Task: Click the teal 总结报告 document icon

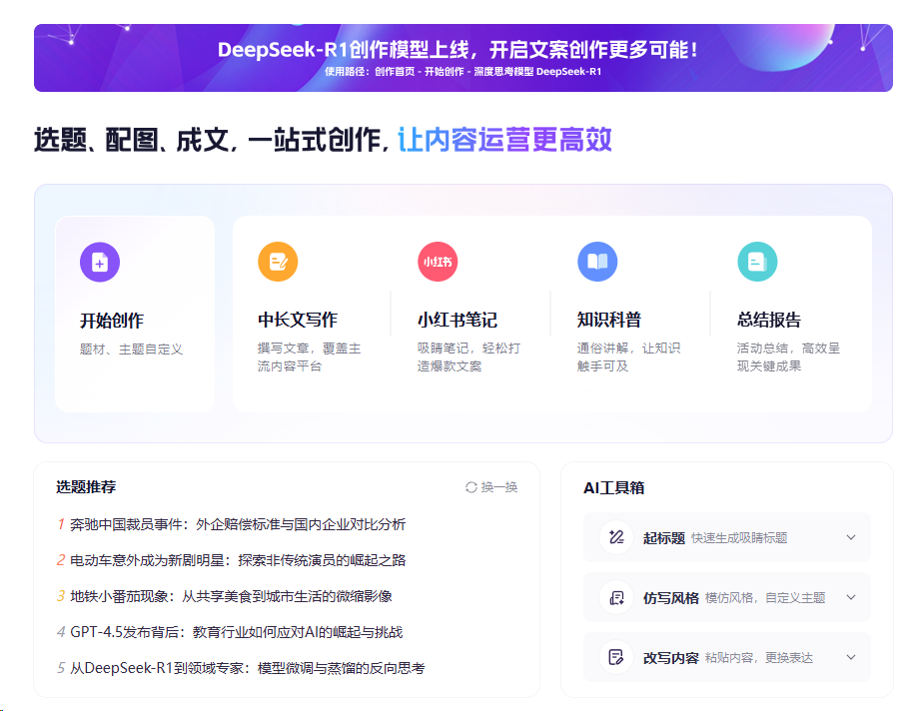Action: tap(757, 262)
